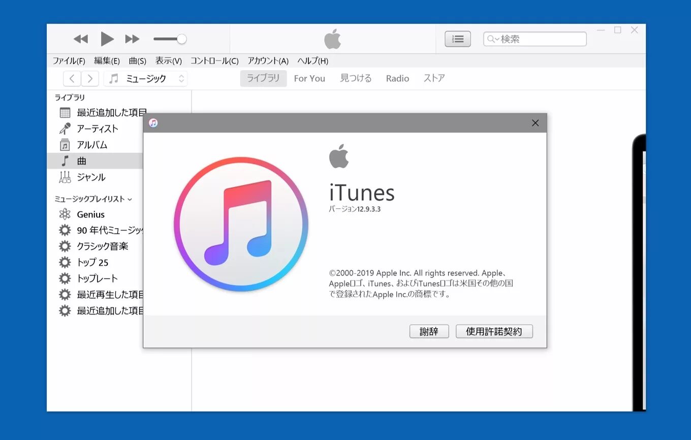691x440 pixels.
Task: Select アルバム icon in sidebar
Action: (x=65, y=145)
